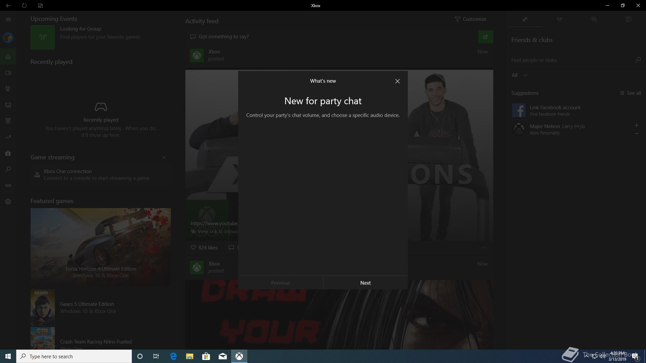This screenshot has width=646, height=363.
Task: Switch to Friends tab icon
Action: point(525,19)
